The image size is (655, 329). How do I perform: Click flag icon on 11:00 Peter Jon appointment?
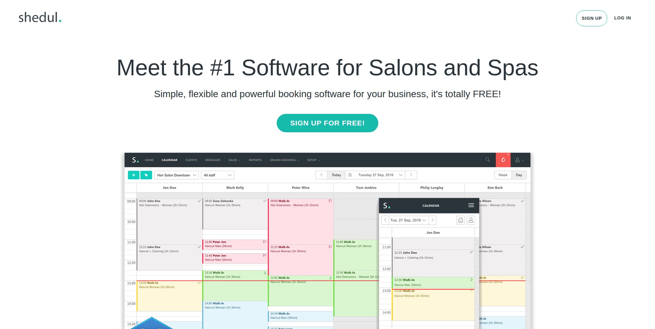pos(264,242)
